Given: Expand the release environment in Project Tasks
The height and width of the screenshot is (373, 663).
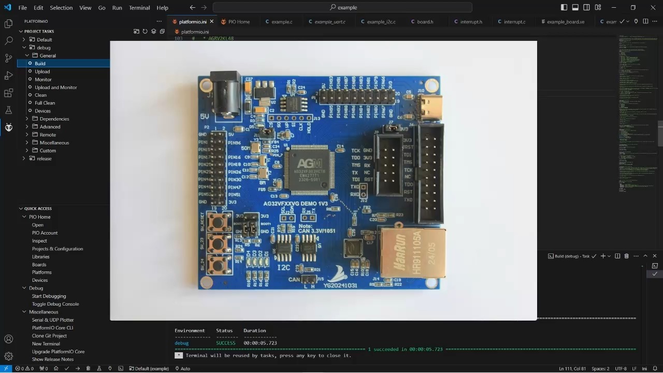Looking at the screenshot, I should pos(24,159).
